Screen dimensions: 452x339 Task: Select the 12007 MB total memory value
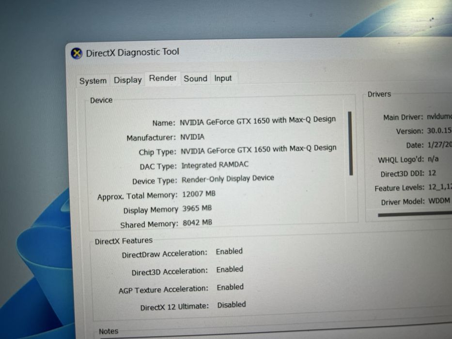point(199,194)
